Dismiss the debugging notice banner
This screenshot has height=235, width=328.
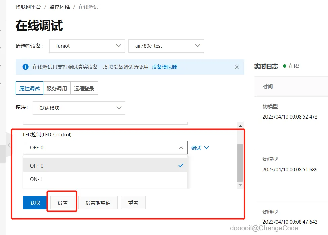(x=237, y=67)
